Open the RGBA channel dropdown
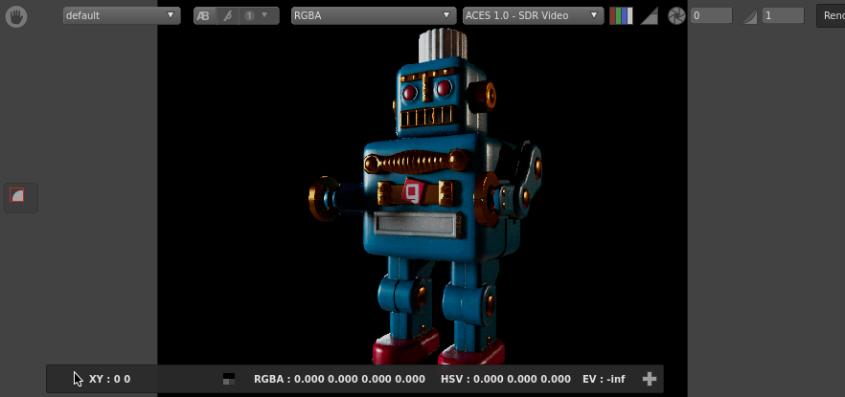This screenshot has height=397, width=845. (374, 16)
